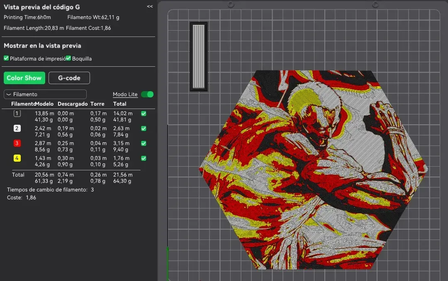Select white filament 2 swatch

pyautogui.click(x=17, y=128)
